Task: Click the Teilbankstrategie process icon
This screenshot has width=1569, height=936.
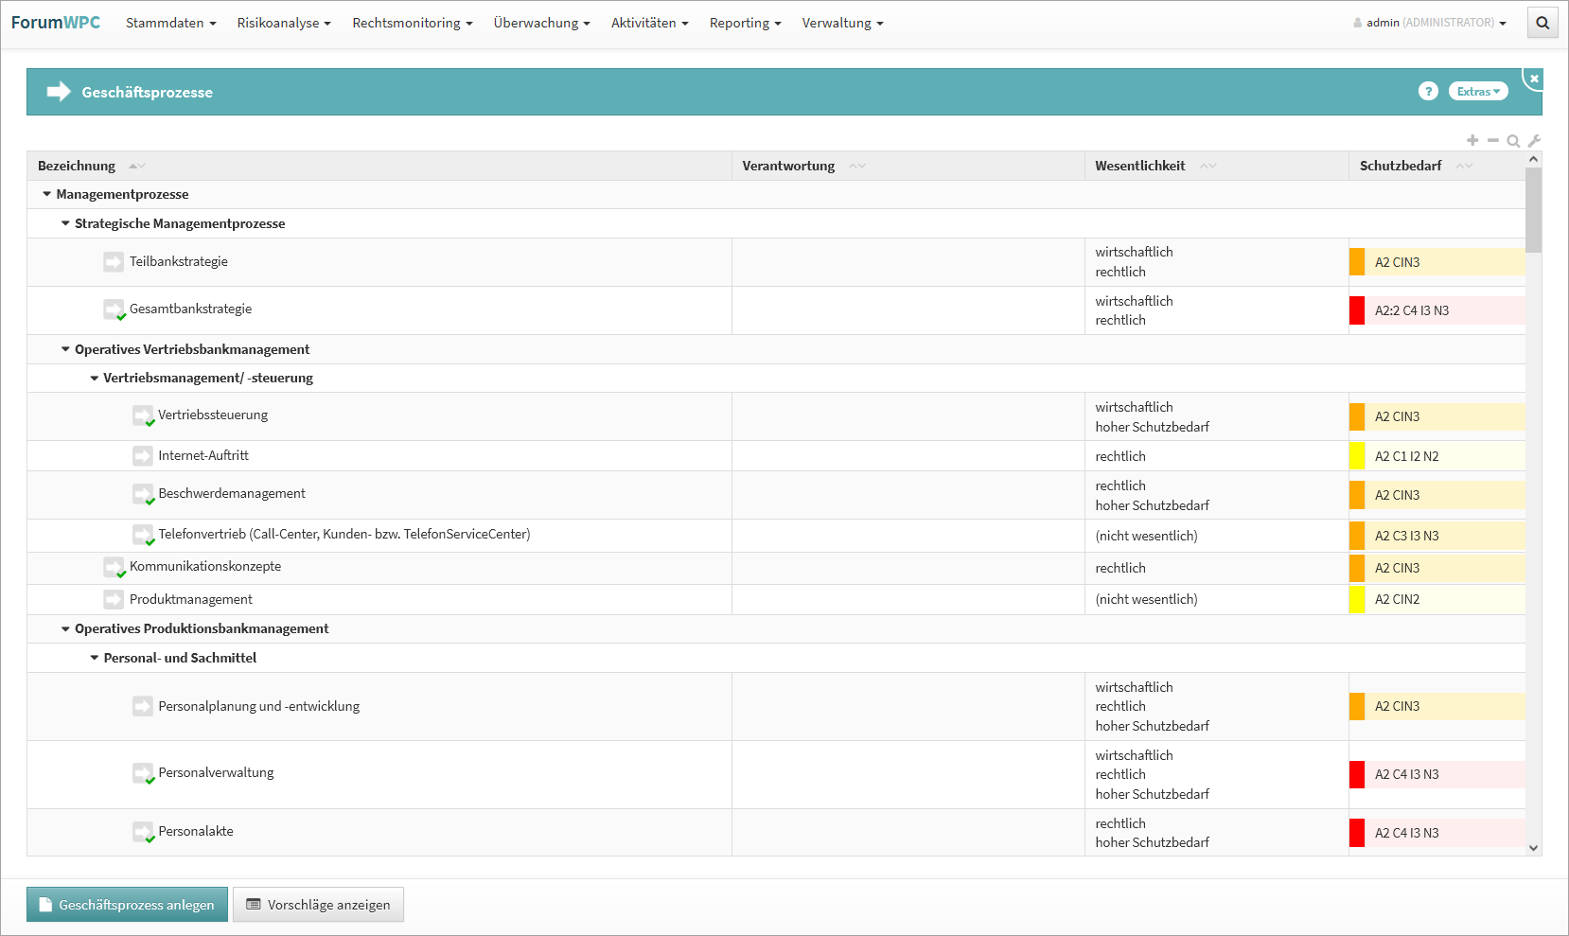Action: click(x=114, y=262)
